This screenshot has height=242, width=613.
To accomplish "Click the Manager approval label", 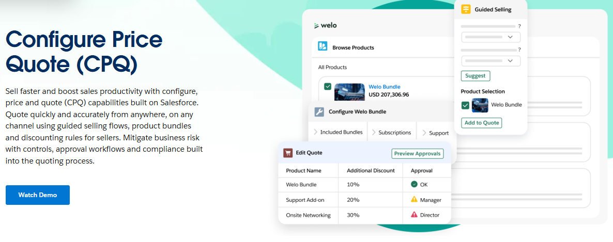I will (x=431, y=200).
